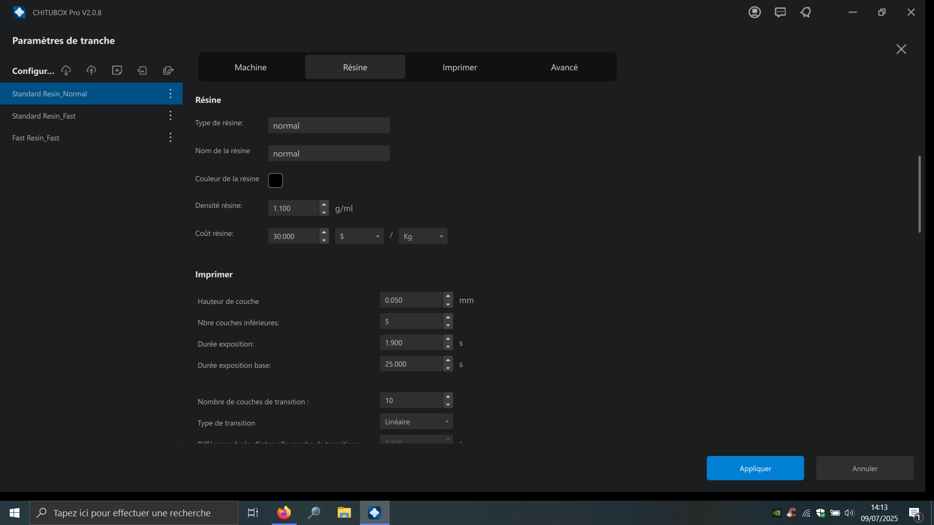Click the Annuler button
Screen dimensions: 934x525
pyautogui.click(x=864, y=468)
